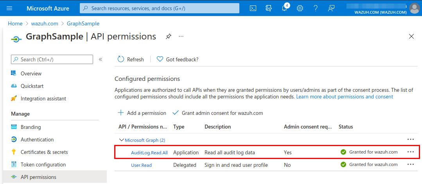Open the Microsoft Graph (2) link

click(145, 140)
